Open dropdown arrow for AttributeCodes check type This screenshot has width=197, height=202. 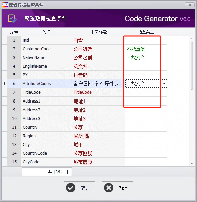(164, 84)
